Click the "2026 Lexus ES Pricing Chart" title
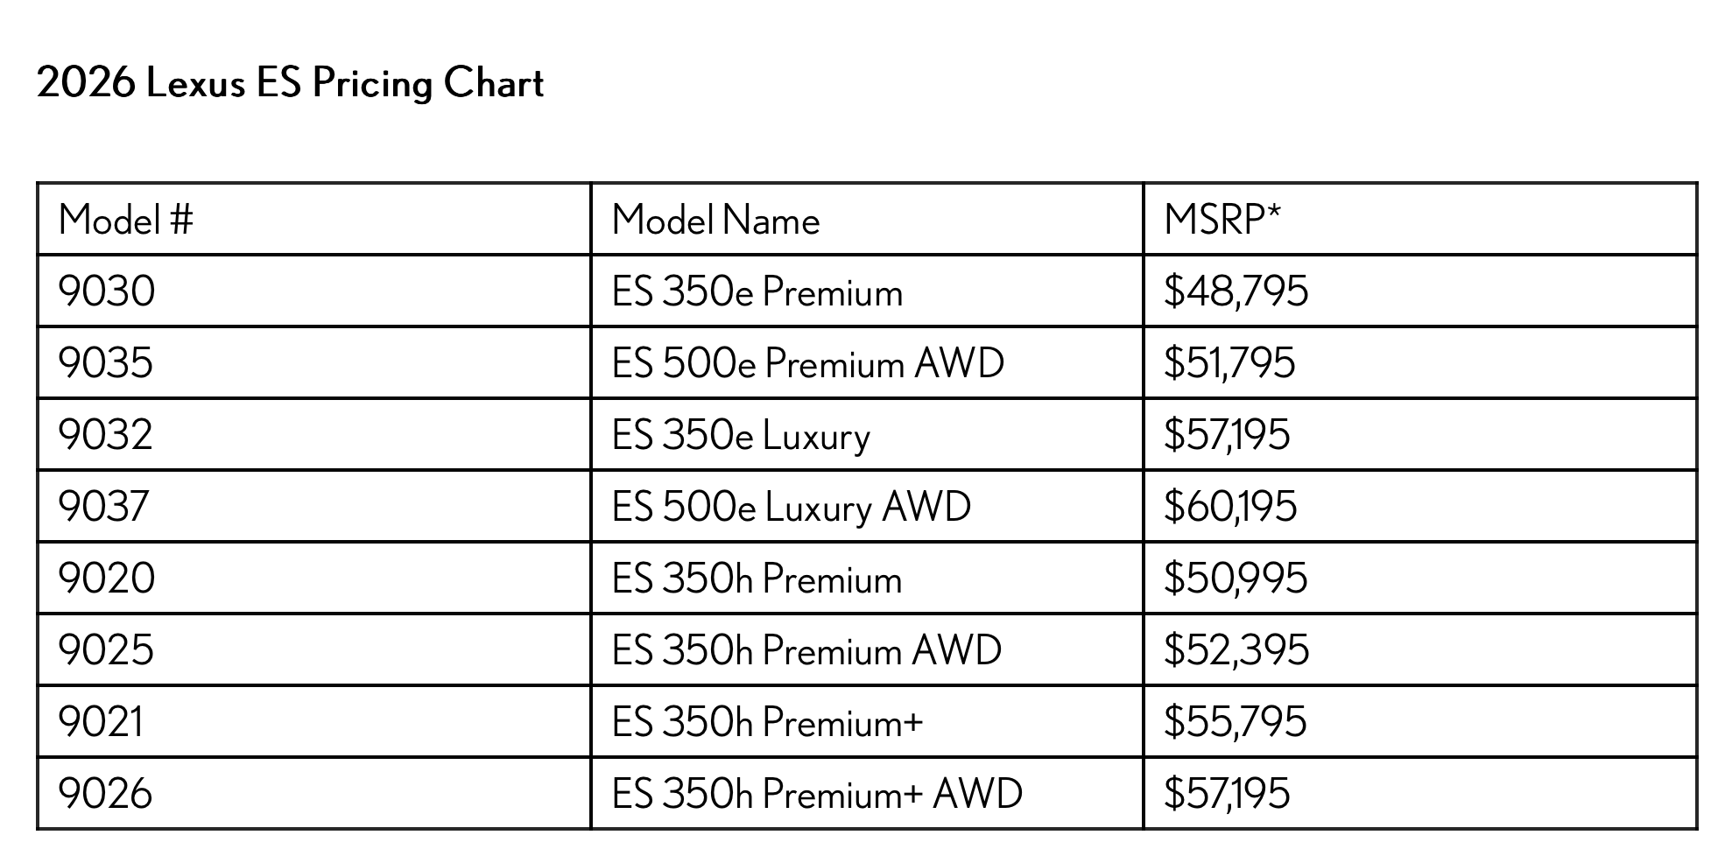The image size is (1732, 842). pos(290,84)
